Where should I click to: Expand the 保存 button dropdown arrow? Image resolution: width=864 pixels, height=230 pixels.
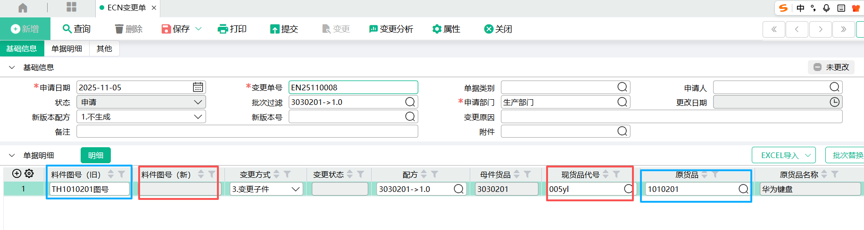(x=199, y=29)
